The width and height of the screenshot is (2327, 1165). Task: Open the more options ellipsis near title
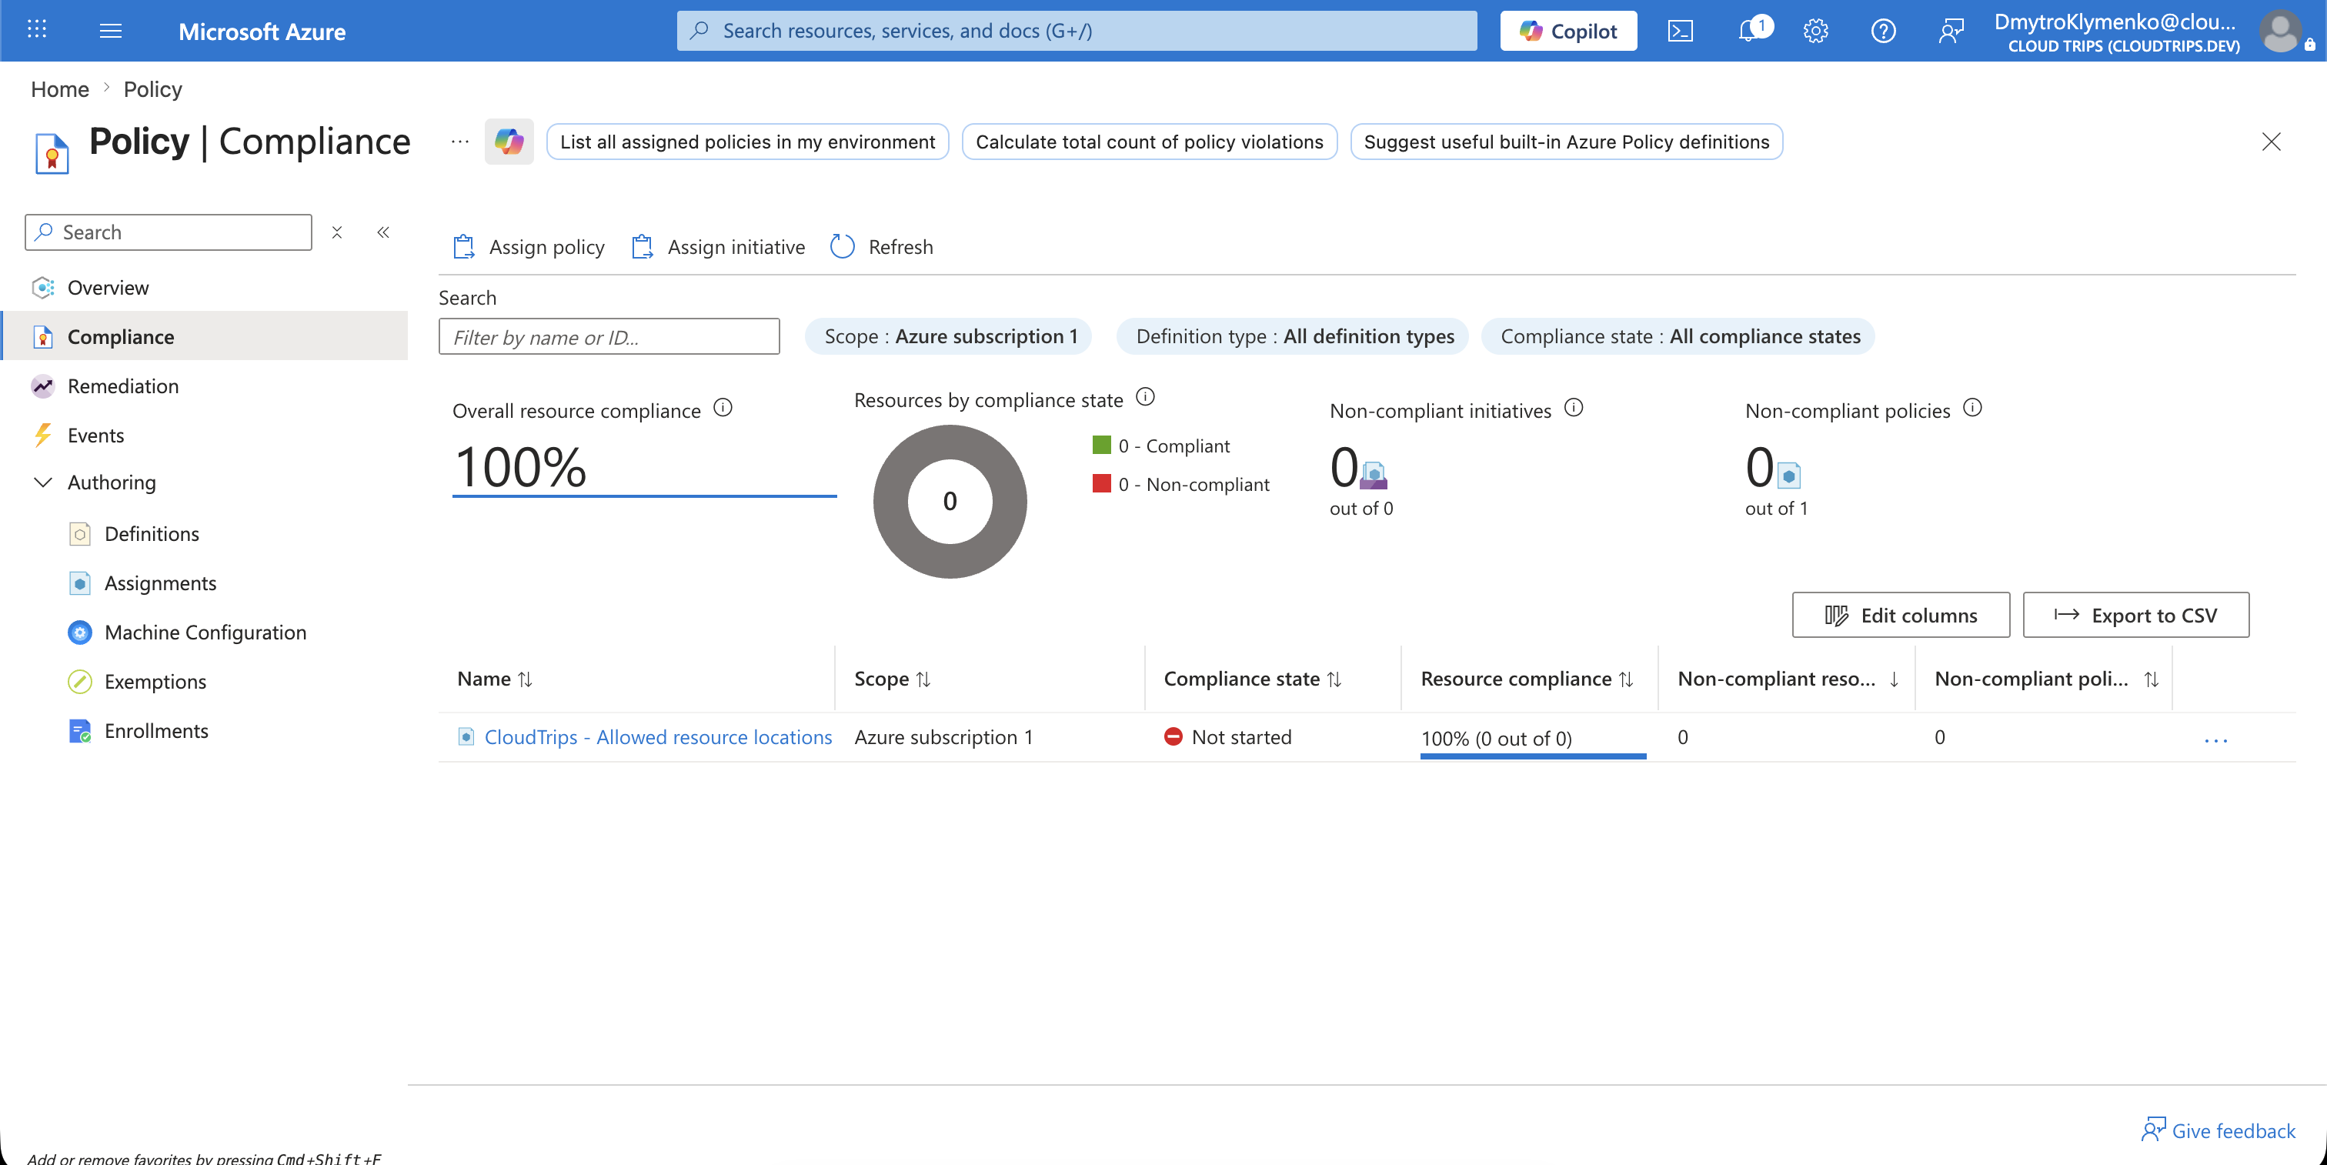[x=460, y=141]
